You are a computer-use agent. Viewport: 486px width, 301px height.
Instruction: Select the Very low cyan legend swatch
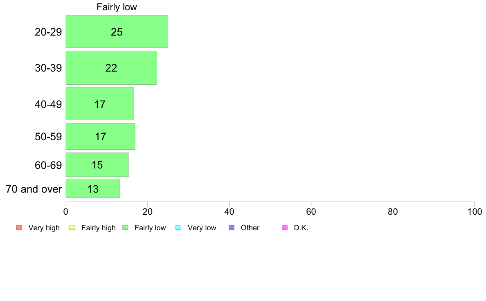(x=178, y=227)
